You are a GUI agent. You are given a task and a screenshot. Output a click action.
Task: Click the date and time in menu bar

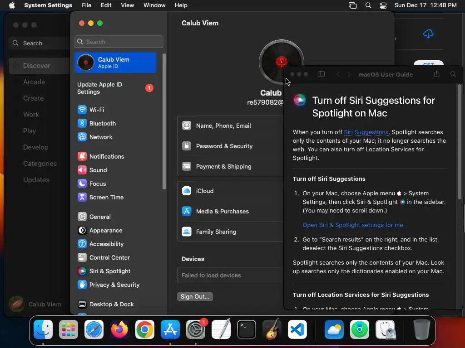point(425,5)
